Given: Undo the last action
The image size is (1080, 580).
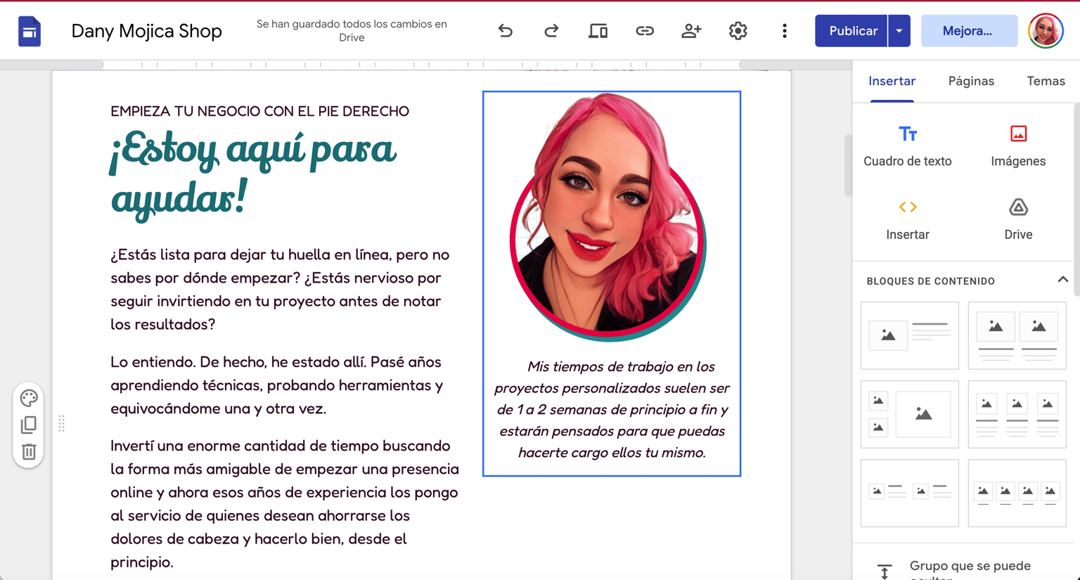Looking at the screenshot, I should (505, 31).
